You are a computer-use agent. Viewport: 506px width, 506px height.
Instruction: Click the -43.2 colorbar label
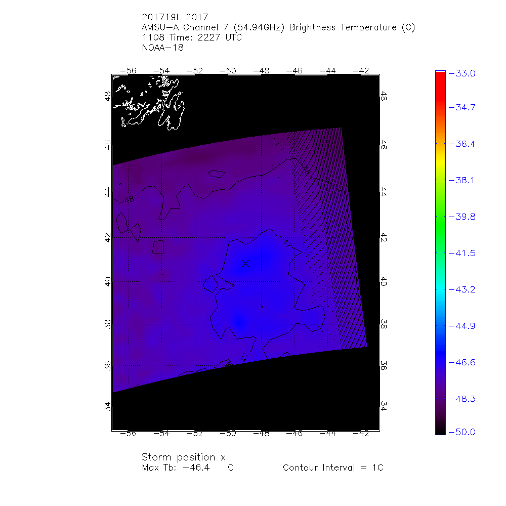(462, 290)
